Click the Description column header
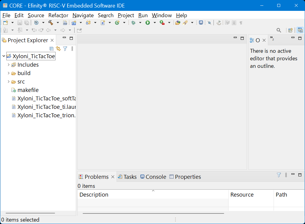The height and width of the screenshot is (224, 305). (x=94, y=195)
